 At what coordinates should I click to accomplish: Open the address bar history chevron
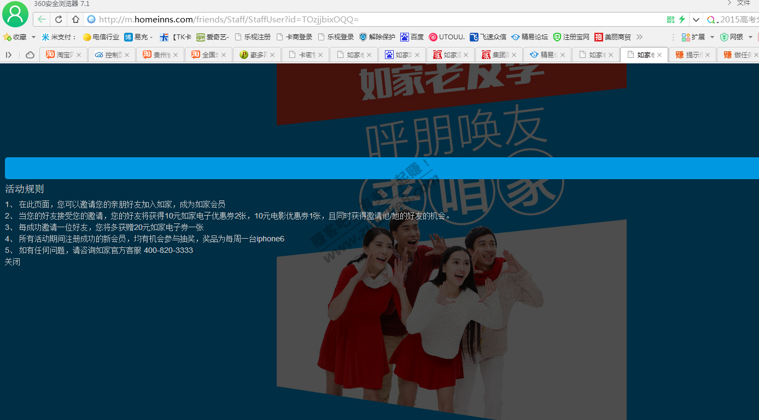click(696, 19)
